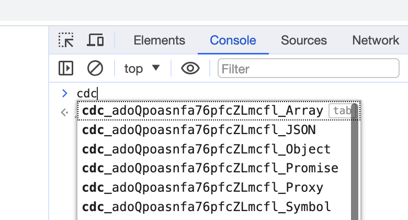
Task: Pick the cdc_adoQpoasnfa76pfcZLmcfl_Symbol suggestion
Action: [x=206, y=206]
